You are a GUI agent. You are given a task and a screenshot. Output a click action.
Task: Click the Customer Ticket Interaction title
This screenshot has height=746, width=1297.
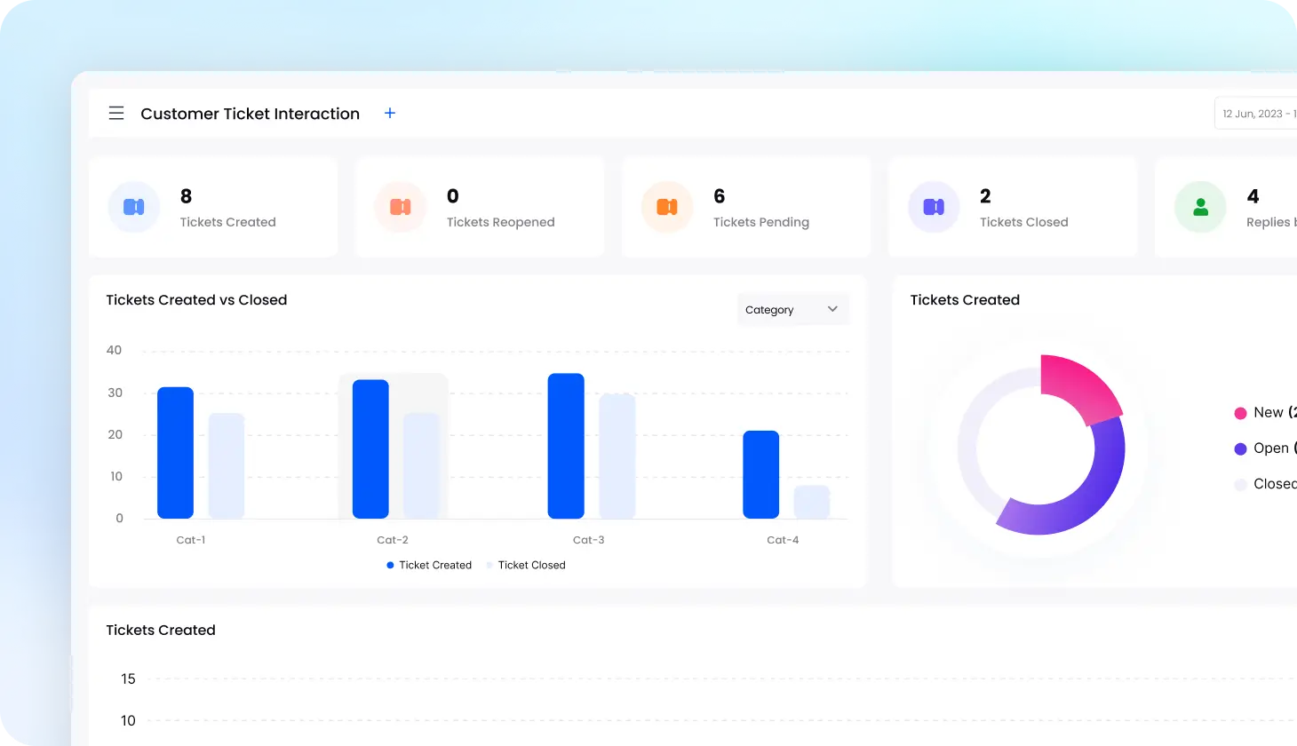[x=250, y=114]
